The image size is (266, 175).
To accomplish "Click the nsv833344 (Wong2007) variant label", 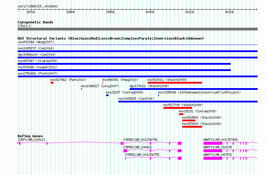I will tap(36, 42).
